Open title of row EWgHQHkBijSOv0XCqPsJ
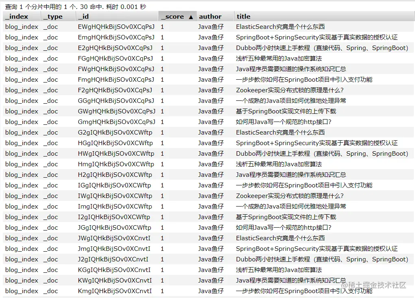Viewport: 415px width, 298px height. [280, 27]
